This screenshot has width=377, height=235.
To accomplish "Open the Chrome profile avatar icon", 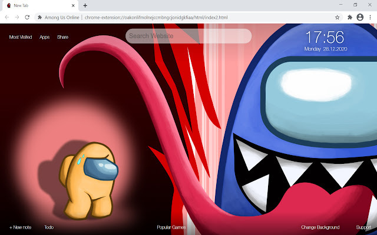I will click(360, 17).
